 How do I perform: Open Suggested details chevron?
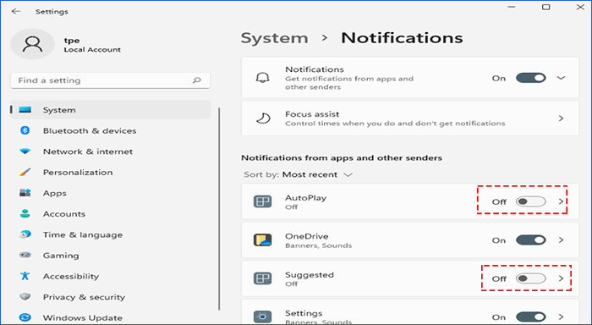click(x=561, y=278)
